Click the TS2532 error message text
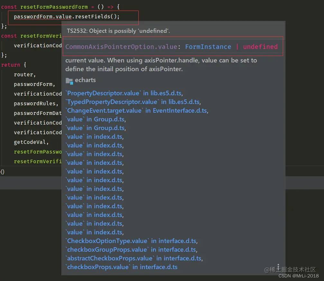This screenshot has height=281, width=324. [x=118, y=31]
